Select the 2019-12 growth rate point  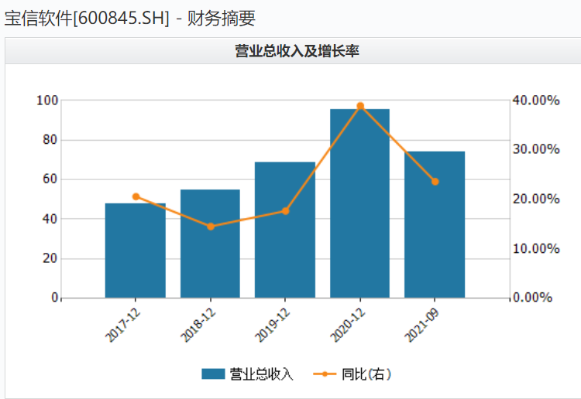tap(285, 211)
